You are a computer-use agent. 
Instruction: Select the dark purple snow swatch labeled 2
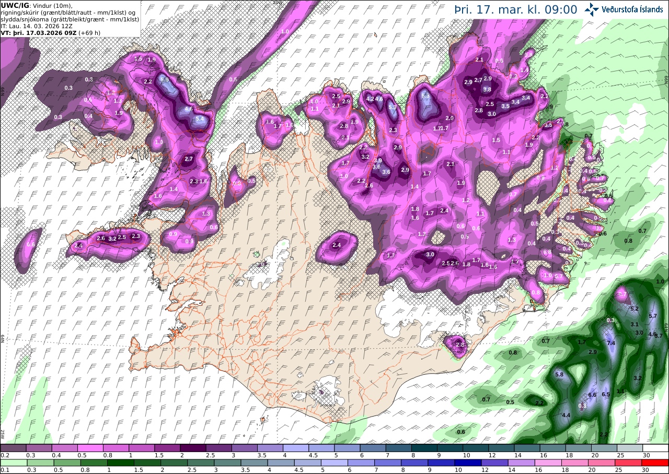[193, 448]
